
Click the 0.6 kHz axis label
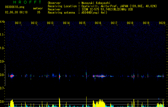(2, 102)
